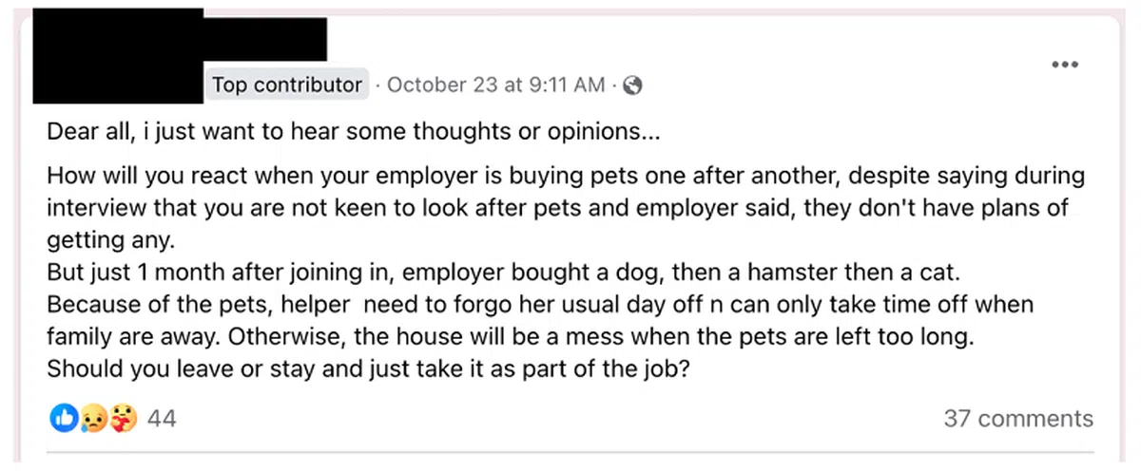The width and height of the screenshot is (1141, 471).
Task: View the 44 reactions count
Action: (x=162, y=419)
